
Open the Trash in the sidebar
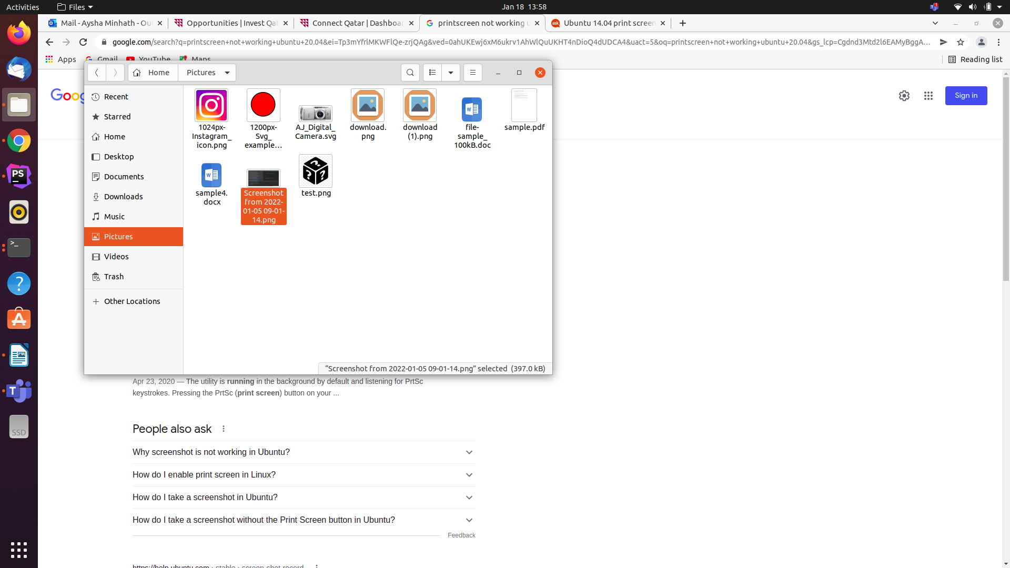tap(114, 277)
